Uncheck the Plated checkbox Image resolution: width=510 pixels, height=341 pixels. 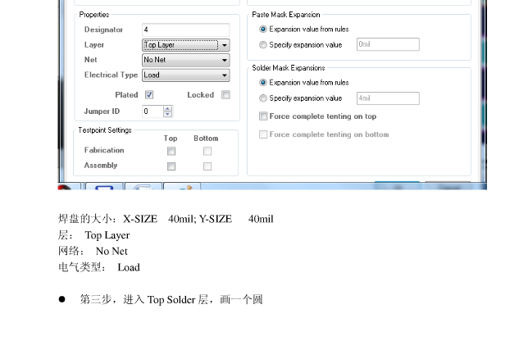pos(149,95)
